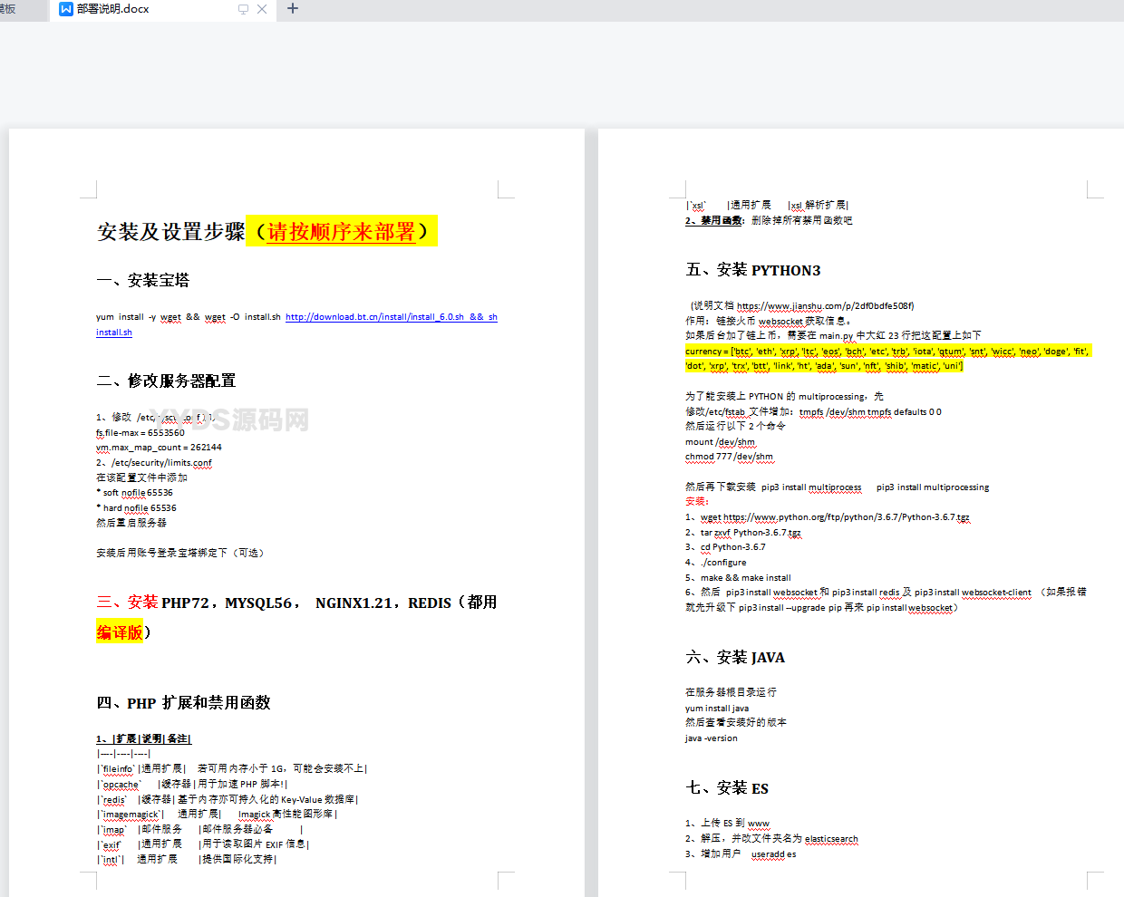Click the heading 一、安装宝塔

tap(143, 280)
